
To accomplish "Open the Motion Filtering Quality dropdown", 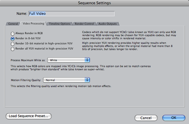I will point(66,80).
